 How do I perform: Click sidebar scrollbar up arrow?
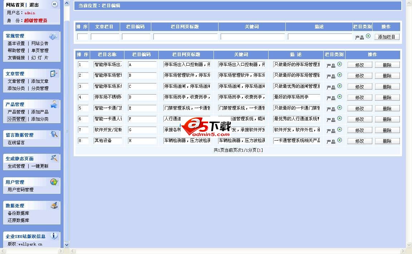pos(67,3)
